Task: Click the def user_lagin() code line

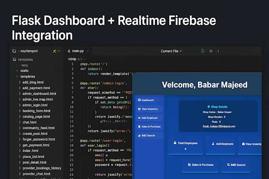Action: pyautogui.click(x=95, y=145)
